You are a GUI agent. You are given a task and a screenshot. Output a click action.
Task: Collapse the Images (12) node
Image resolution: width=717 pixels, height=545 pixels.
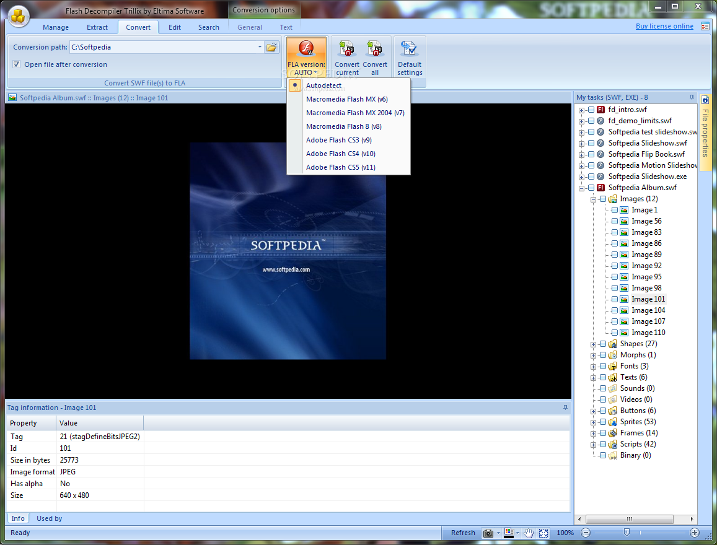click(x=593, y=199)
